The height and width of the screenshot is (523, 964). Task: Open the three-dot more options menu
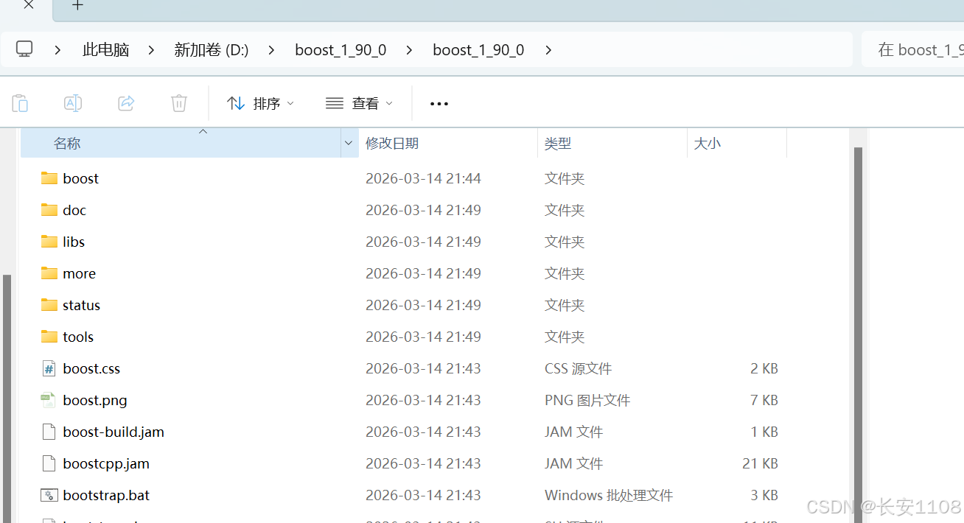439,104
